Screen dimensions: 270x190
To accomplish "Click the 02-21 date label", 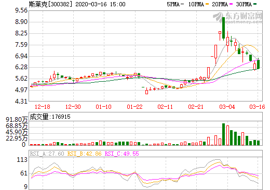I will point(196,107).
